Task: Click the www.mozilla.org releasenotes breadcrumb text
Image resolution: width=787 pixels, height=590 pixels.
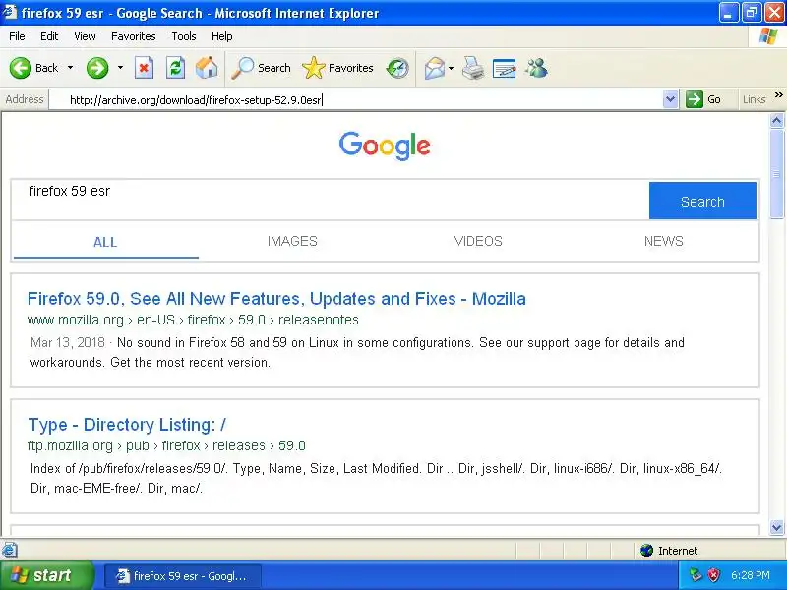Action: 193,320
